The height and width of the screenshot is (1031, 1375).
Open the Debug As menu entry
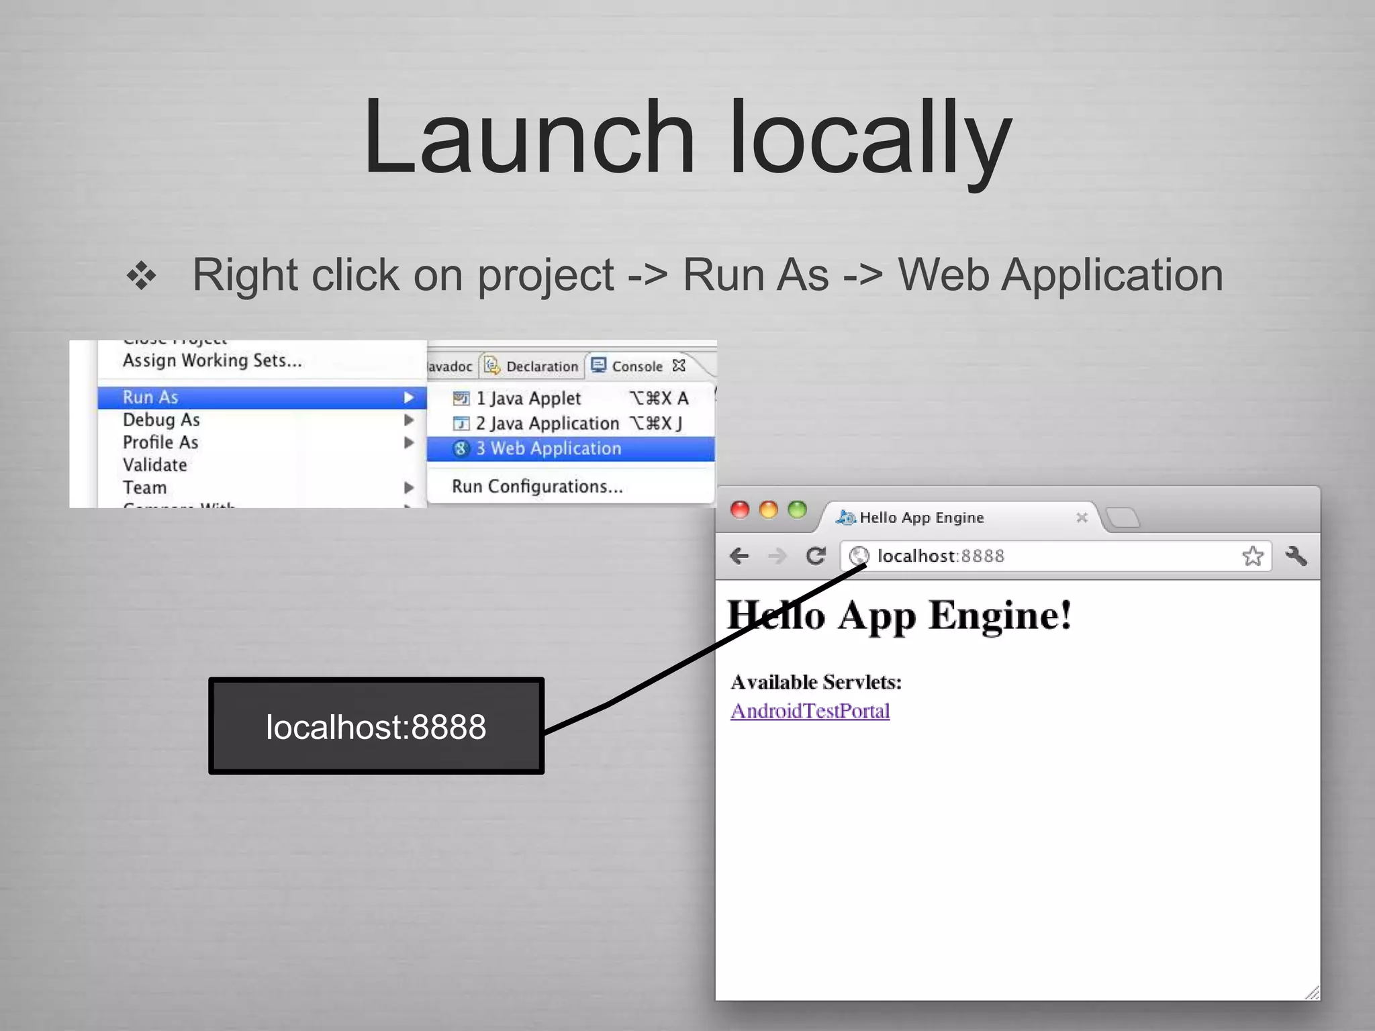click(x=262, y=420)
